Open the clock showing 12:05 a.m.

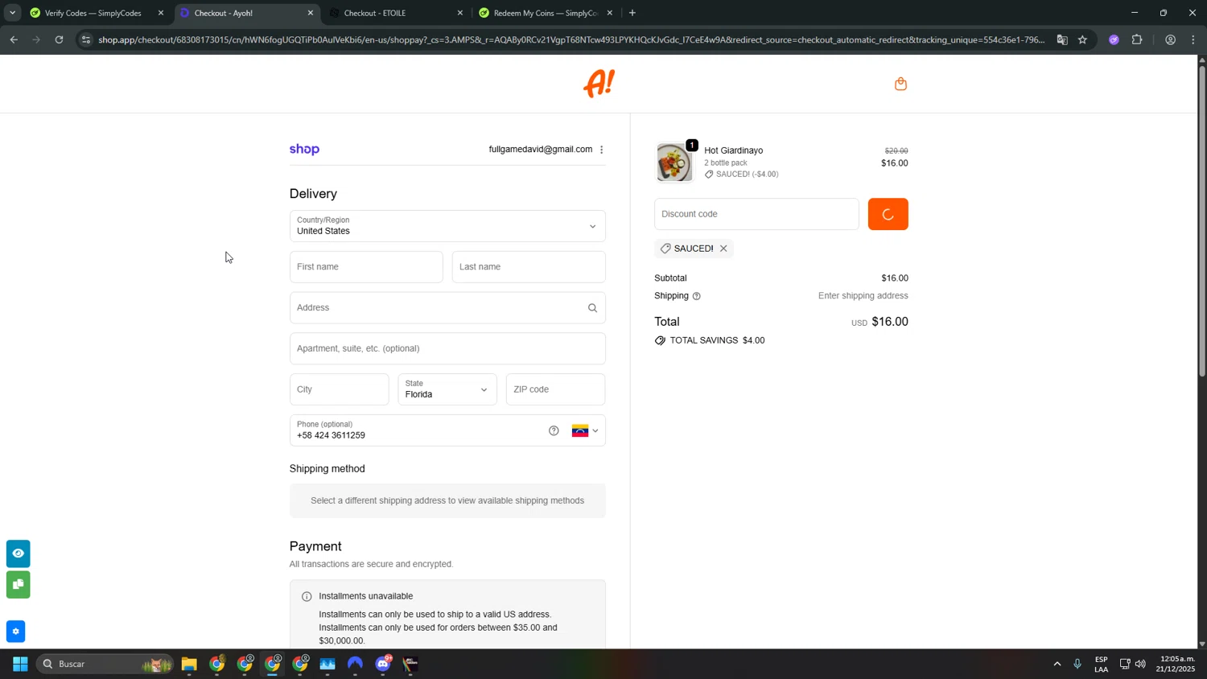(x=1176, y=664)
